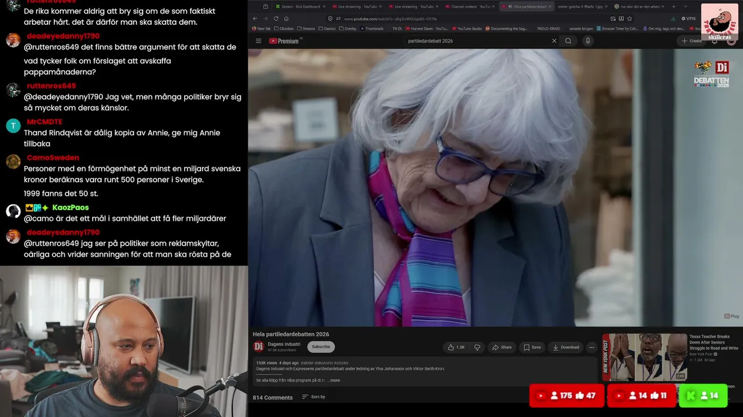The height and width of the screenshot is (417, 743).
Task: Open the 'Texas Teacher Breaks Down' video title
Action: (x=713, y=342)
